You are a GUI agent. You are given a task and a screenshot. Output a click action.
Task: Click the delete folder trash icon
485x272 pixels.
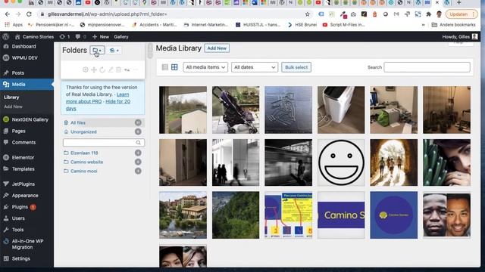pyautogui.click(x=118, y=70)
